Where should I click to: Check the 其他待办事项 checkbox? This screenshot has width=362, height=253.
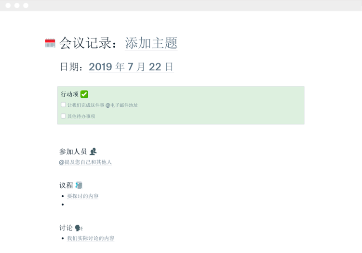pyautogui.click(x=63, y=116)
